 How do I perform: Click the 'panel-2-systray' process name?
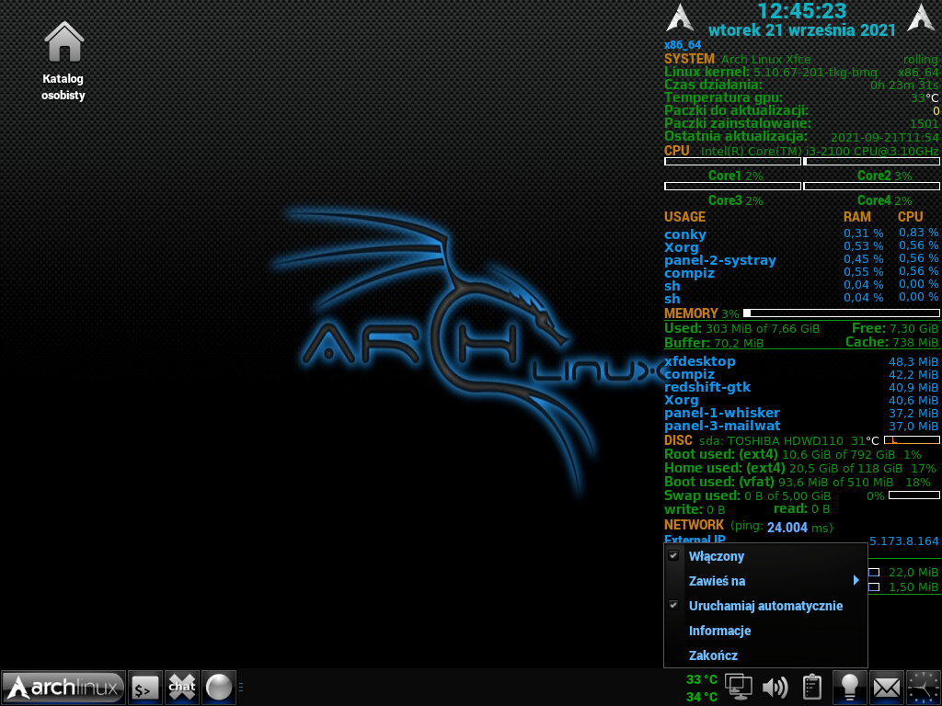[x=719, y=260]
